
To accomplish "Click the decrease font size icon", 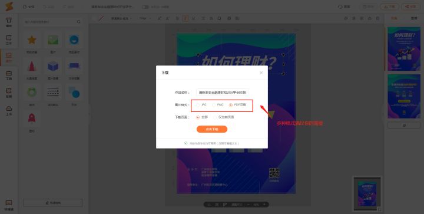I will 167,18.
